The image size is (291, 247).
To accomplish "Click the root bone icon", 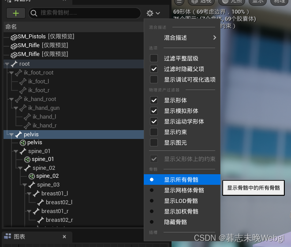I will [x=14, y=64].
